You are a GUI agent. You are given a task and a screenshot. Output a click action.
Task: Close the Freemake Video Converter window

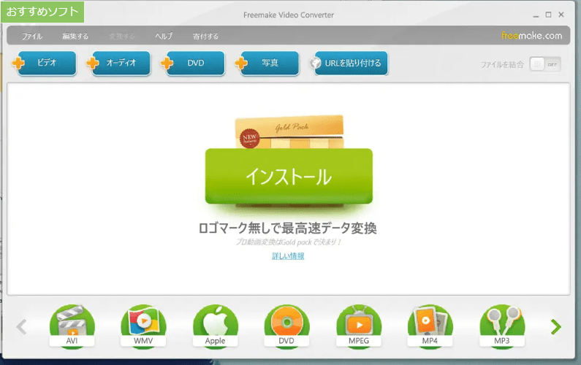[x=561, y=15]
